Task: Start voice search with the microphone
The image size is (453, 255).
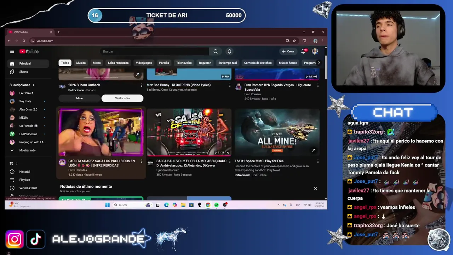Action: pos(229,51)
